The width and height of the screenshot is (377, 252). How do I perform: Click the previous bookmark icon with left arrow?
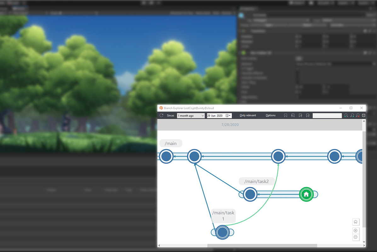(x=293, y=115)
